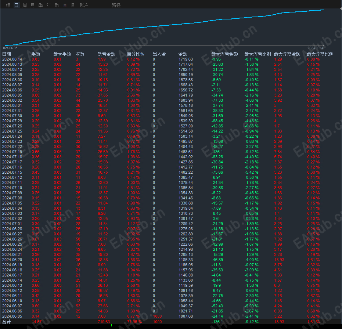Sort by the 百分比% column header
Image resolution: width=342 pixels, height=329 pixels.
(x=136, y=54)
